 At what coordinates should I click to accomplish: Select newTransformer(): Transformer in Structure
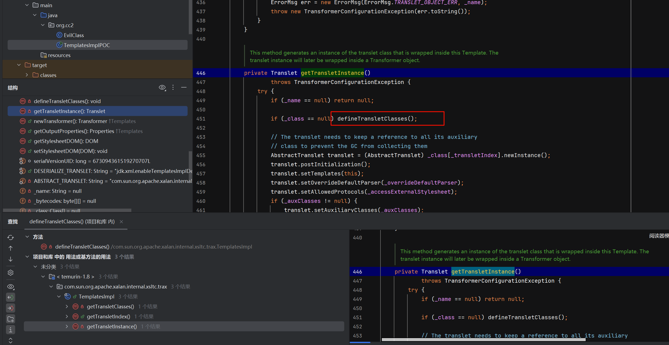coord(71,121)
